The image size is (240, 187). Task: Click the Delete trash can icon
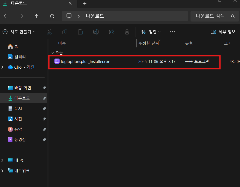click(127, 32)
